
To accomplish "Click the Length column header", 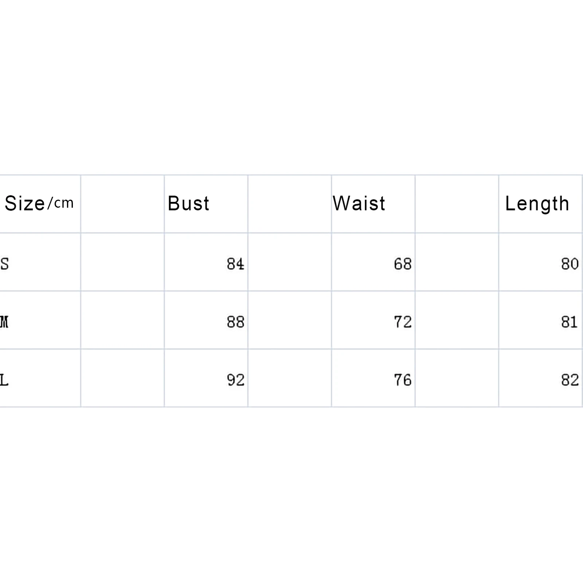I will point(537,203).
